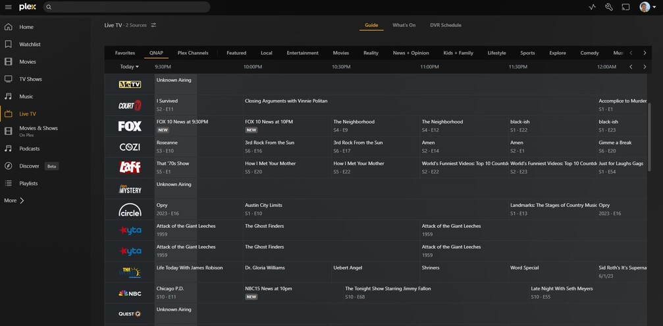663x326 pixels.
Task: Select the ion Mystery channel logo
Action: [130, 189]
